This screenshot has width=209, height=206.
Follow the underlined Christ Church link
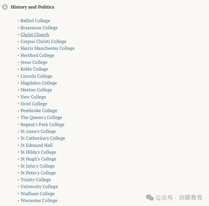click(35, 35)
